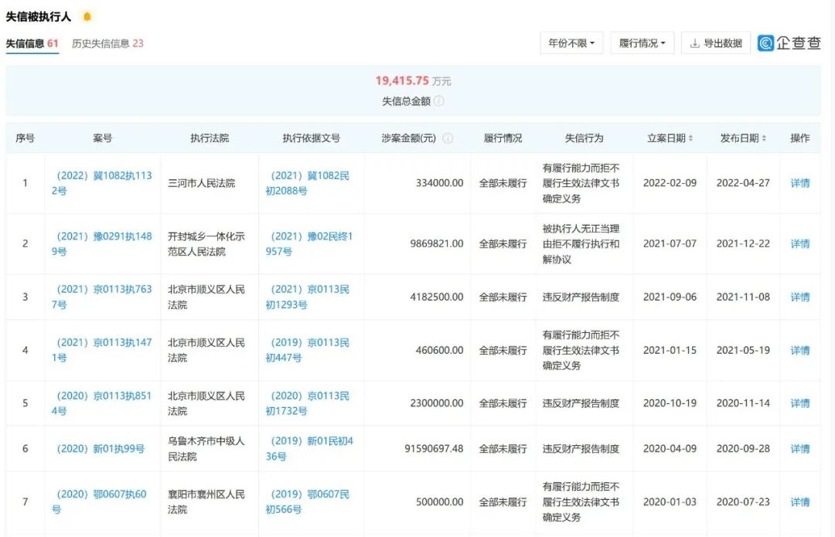Open document (2019)新01民初436号

point(309,449)
